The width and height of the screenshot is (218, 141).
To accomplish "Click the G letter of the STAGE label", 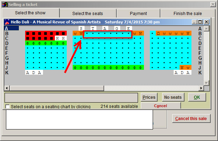I will point(117,29).
